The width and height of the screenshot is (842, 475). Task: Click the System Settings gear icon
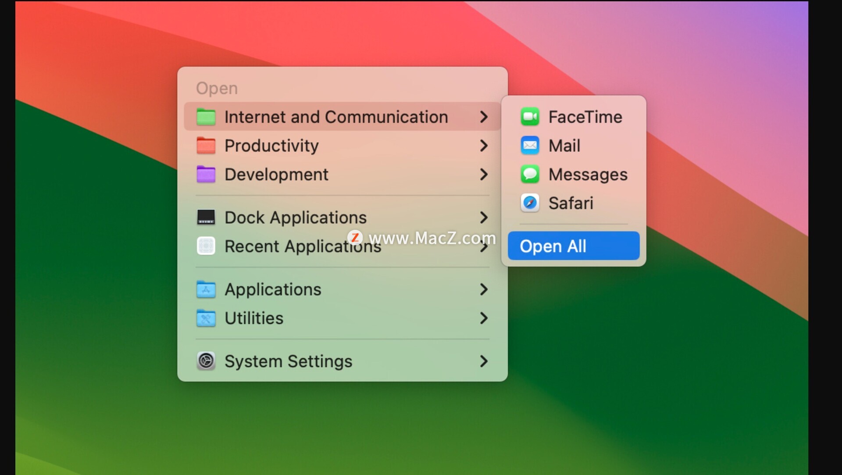pos(206,361)
